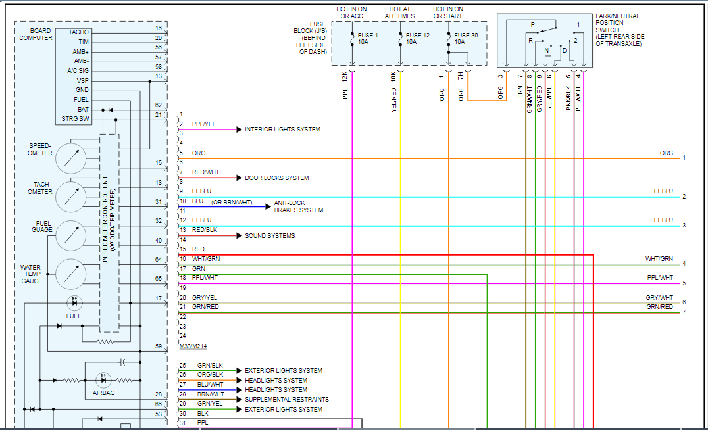The image size is (708, 430).
Task: Click the M33/M214 connector label
Action: 192,346
